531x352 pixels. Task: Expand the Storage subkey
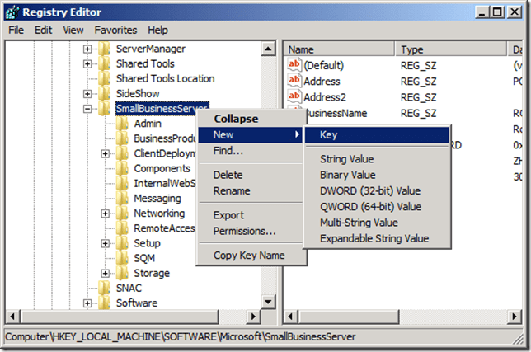tap(106, 273)
